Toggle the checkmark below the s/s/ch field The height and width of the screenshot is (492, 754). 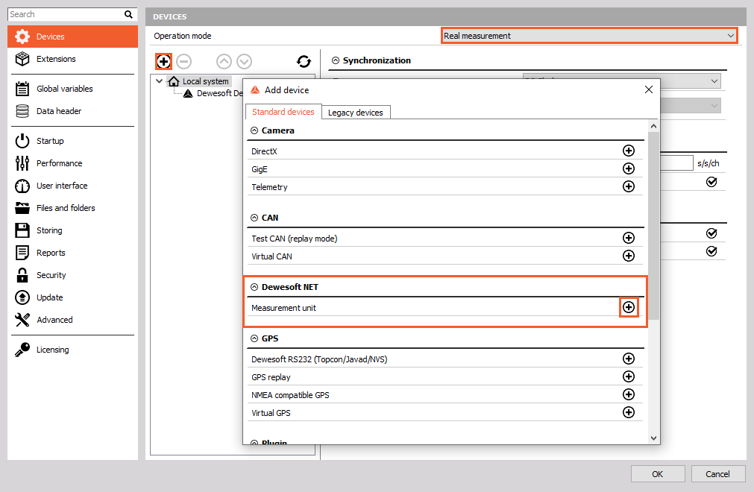point(711,182)
